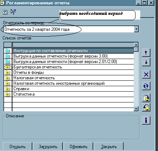Screen dimensions: 158x151
Task: Click the Открыть button
Action: coord(17,147)
